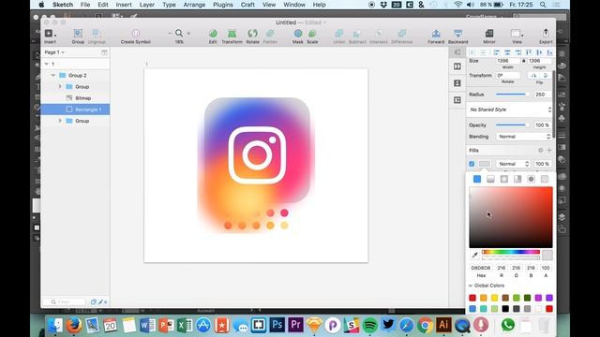Viewport: 600px width, 337px height.
Task: Click the Radius value field
Action: [543, 95]
